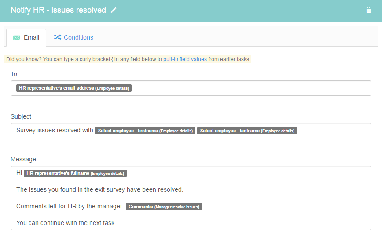Click the 'Comments left for HR by the manager' text
The width and height of the screenshot is (382, 243).
click(x=70, y=206)
